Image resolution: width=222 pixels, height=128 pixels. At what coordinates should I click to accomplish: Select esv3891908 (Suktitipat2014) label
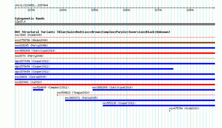tap(35, 51)
